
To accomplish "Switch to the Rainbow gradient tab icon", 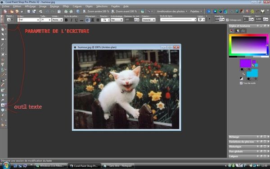I will click(237, 31).
